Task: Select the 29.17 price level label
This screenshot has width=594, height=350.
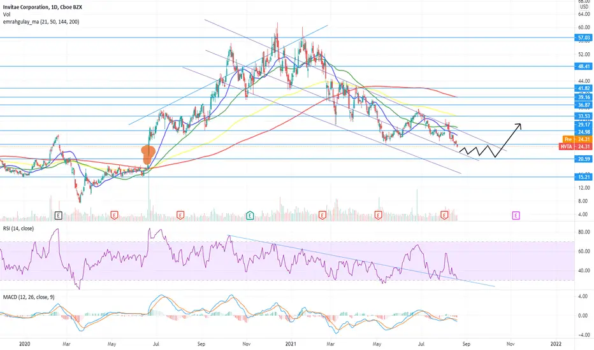Action: coord(584,125)
